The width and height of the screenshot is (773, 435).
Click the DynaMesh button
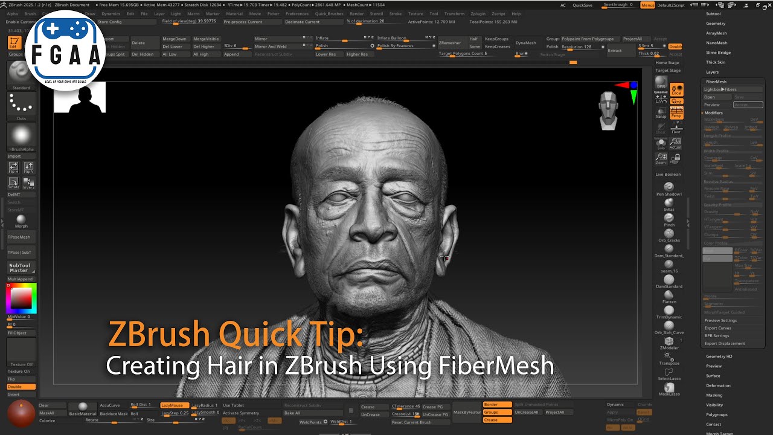point(525,43)
